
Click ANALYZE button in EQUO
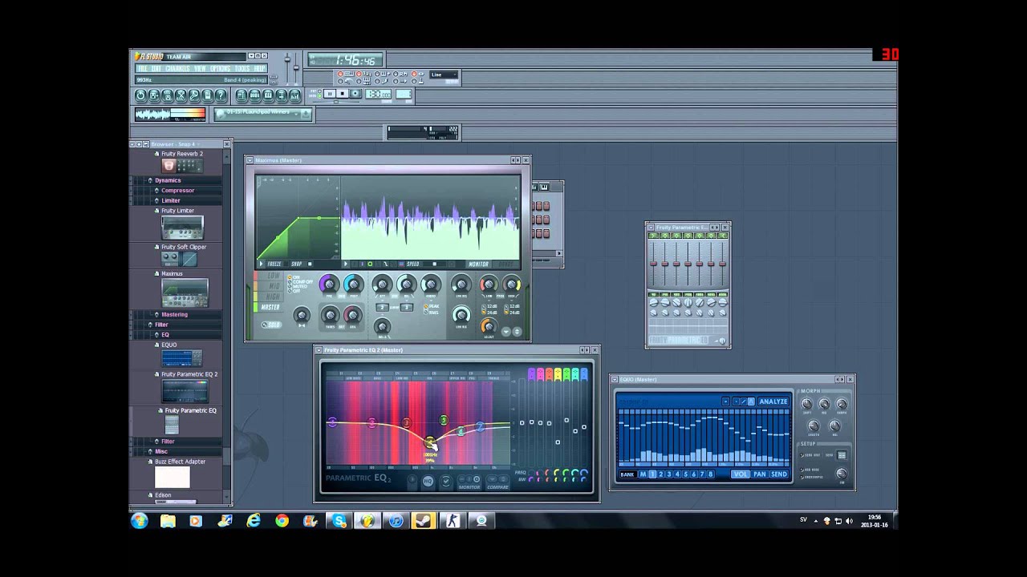[773, 401]
